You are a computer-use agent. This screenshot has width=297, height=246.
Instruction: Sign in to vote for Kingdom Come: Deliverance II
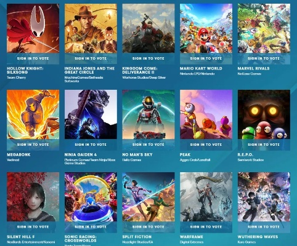[x=148, y=58]
